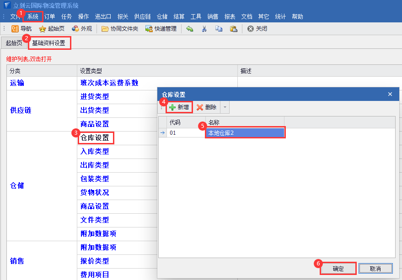This screenshot has width=402, height=280.
Task: Click the 外观 appearance icon
Action: pyautogui.click(x=75, y=29)
